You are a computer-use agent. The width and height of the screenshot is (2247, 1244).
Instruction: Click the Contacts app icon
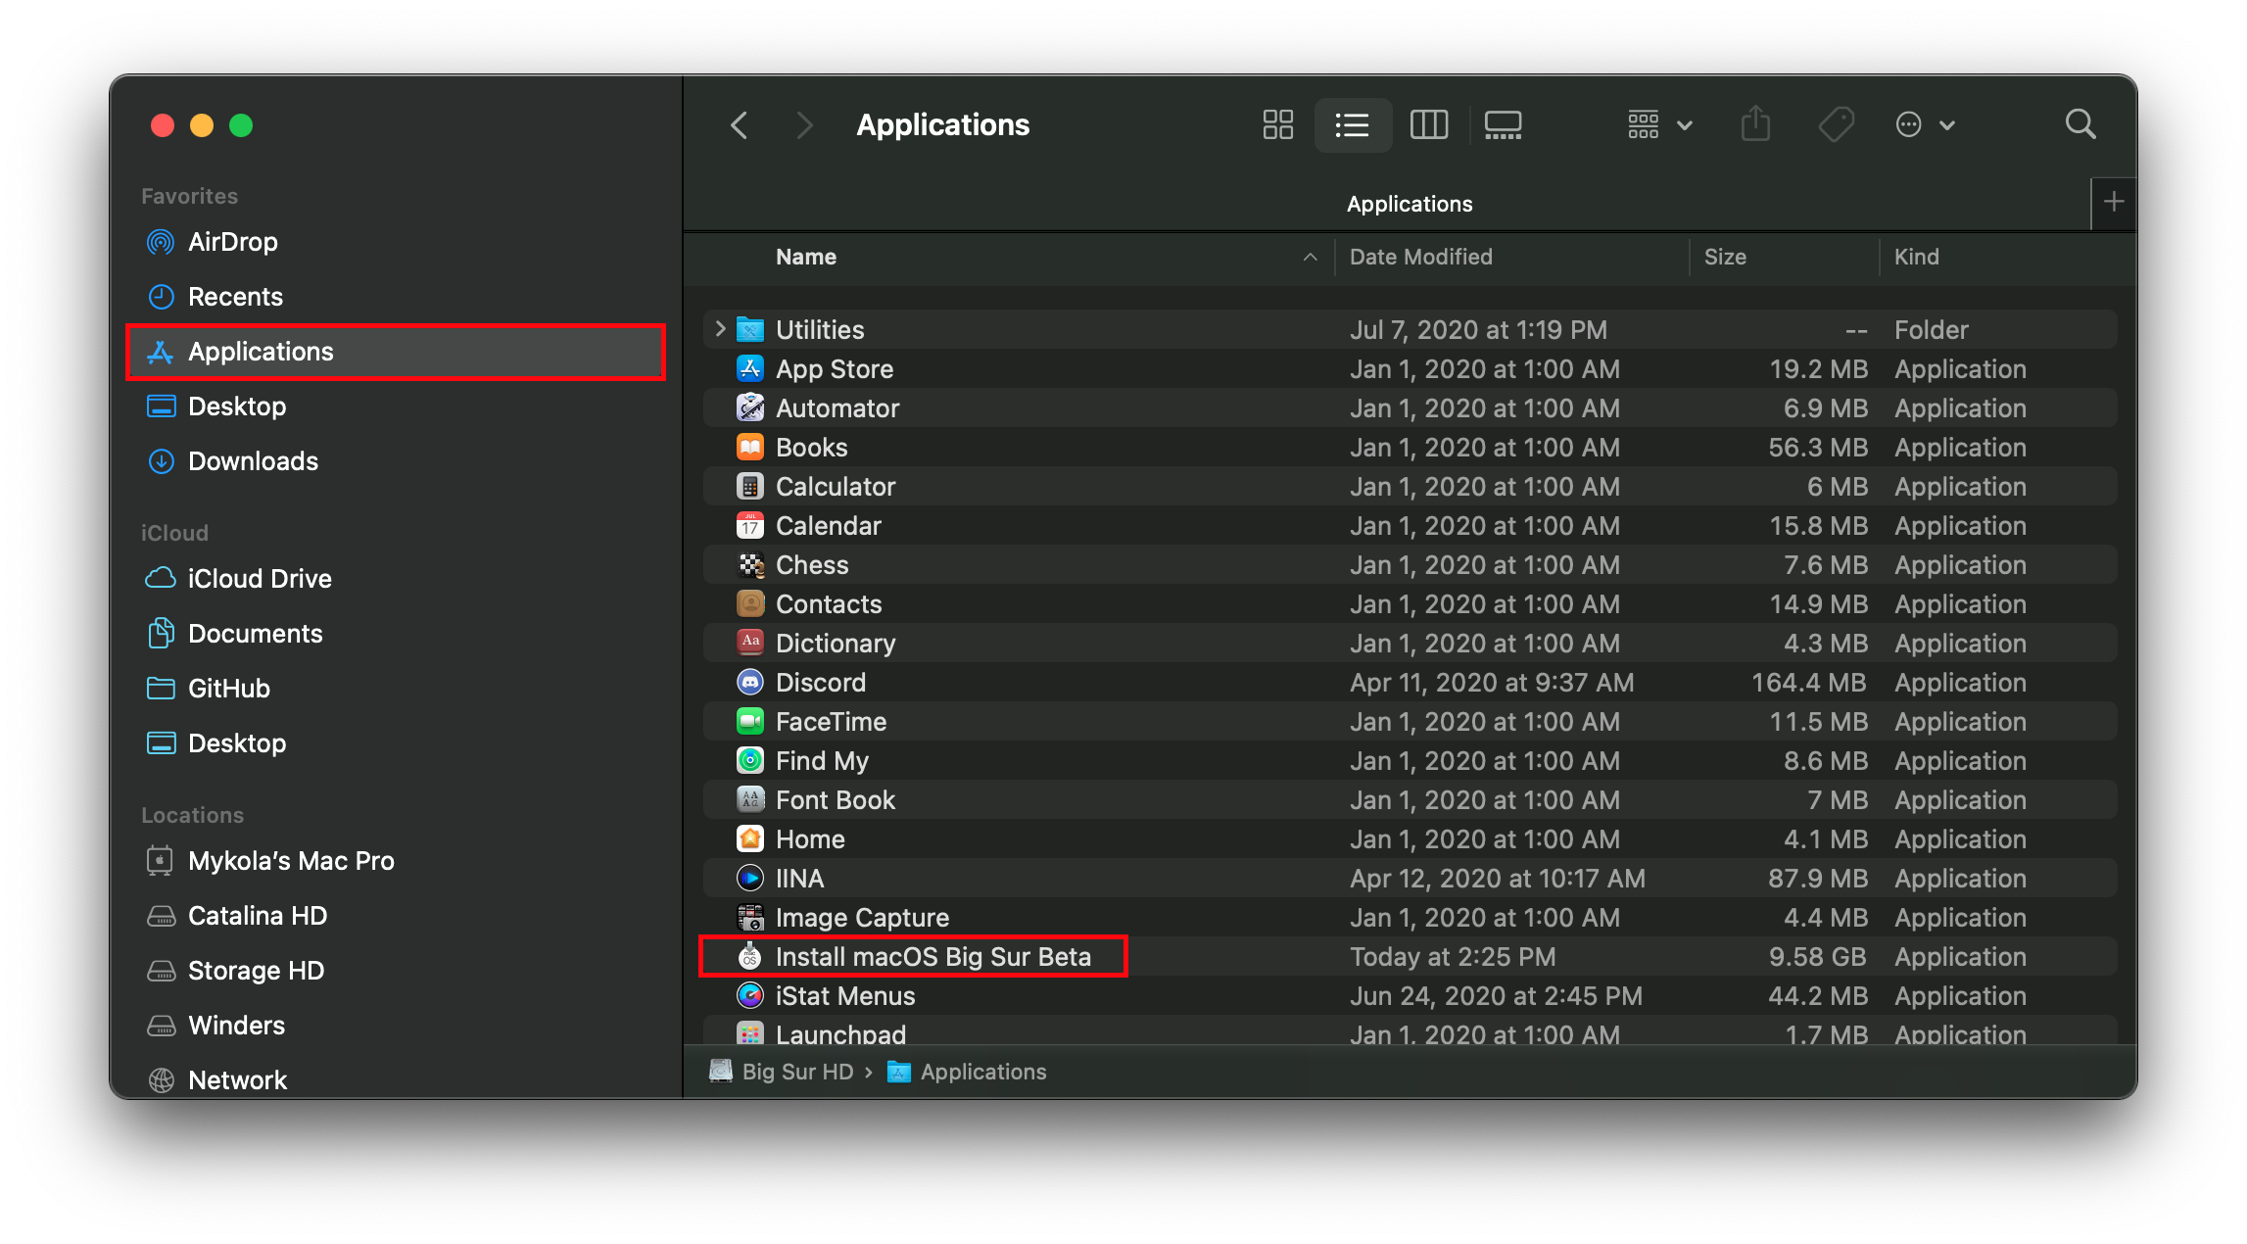coord(750,603)
